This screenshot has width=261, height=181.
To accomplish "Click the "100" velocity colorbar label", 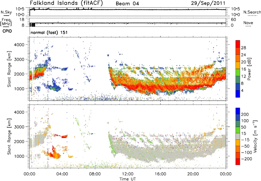I will pos(245,121).
